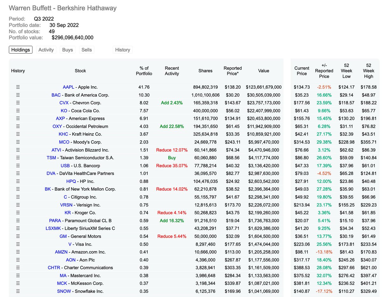This screenshot has width=382, height=297.
Task: Open history icon for Kraft Heinz row
Action: coord(18,134)
